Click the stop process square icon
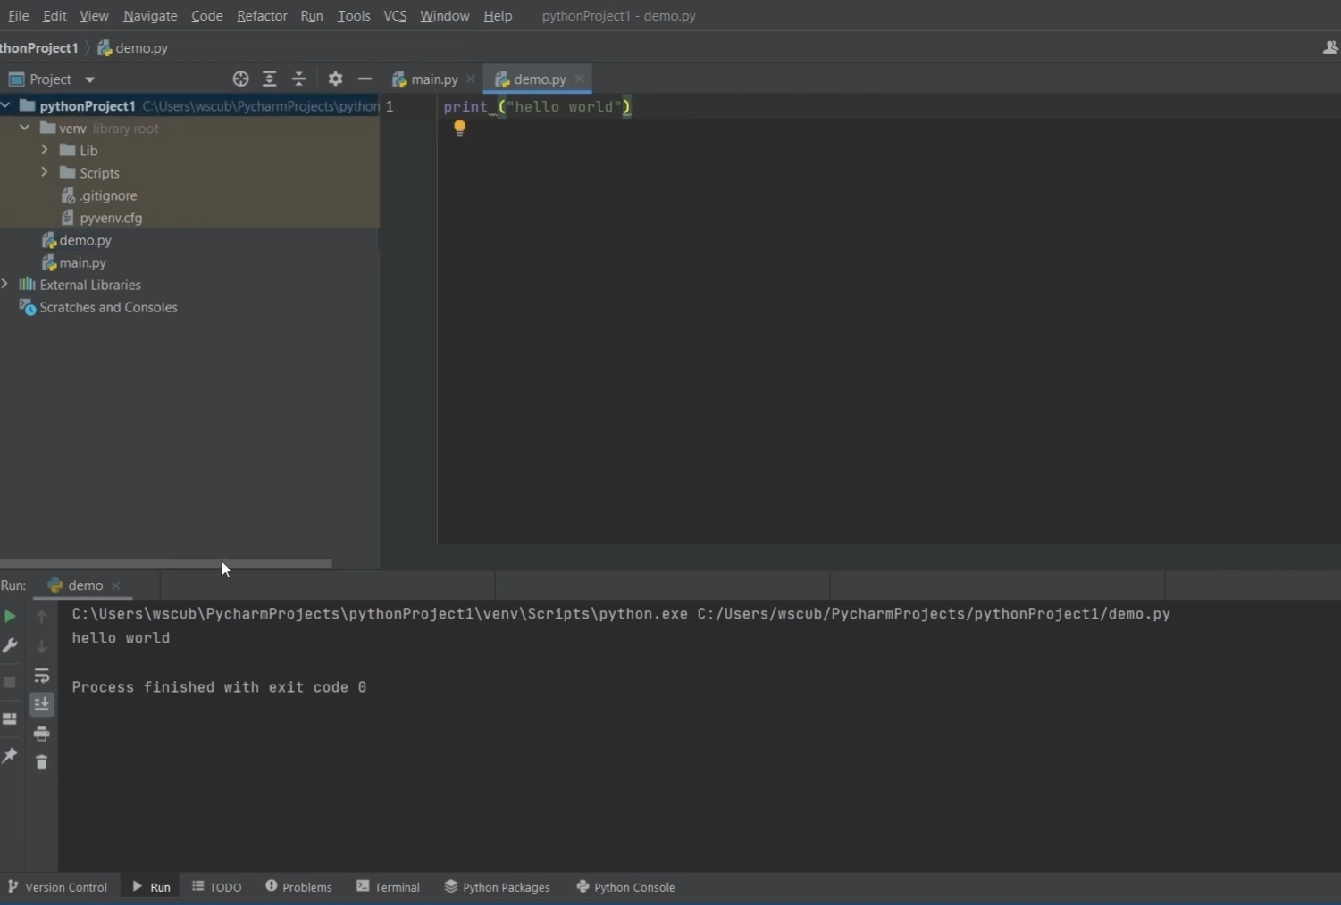 (x=10, y=683)
